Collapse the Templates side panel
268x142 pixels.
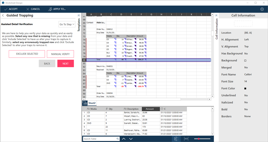pos(79,15)
